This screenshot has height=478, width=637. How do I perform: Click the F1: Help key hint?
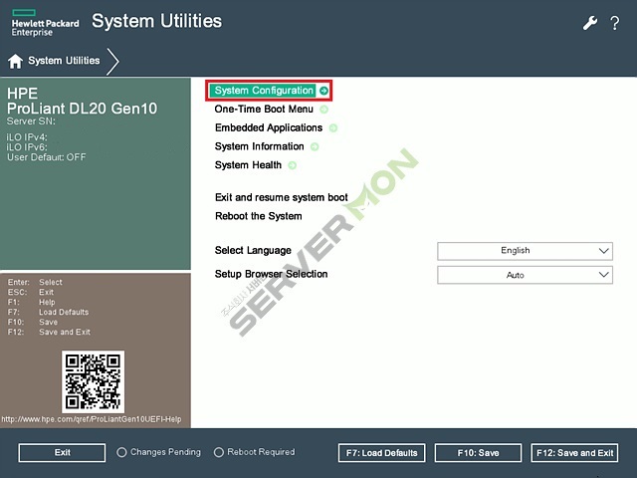coord(31,303)
